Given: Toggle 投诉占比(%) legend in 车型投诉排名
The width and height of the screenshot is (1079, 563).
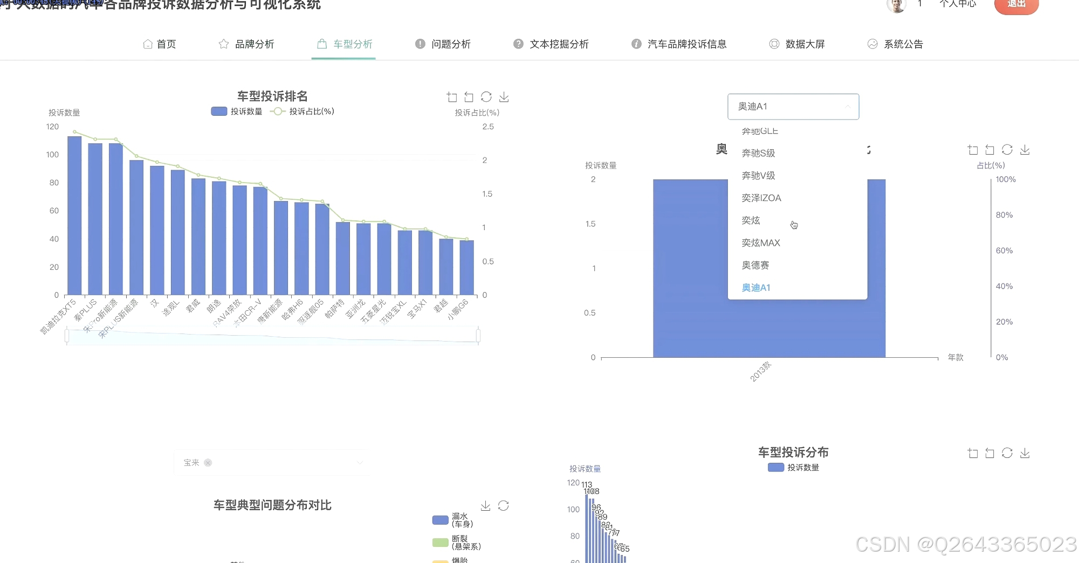Looking at the screenshot, I should point(303,112).
